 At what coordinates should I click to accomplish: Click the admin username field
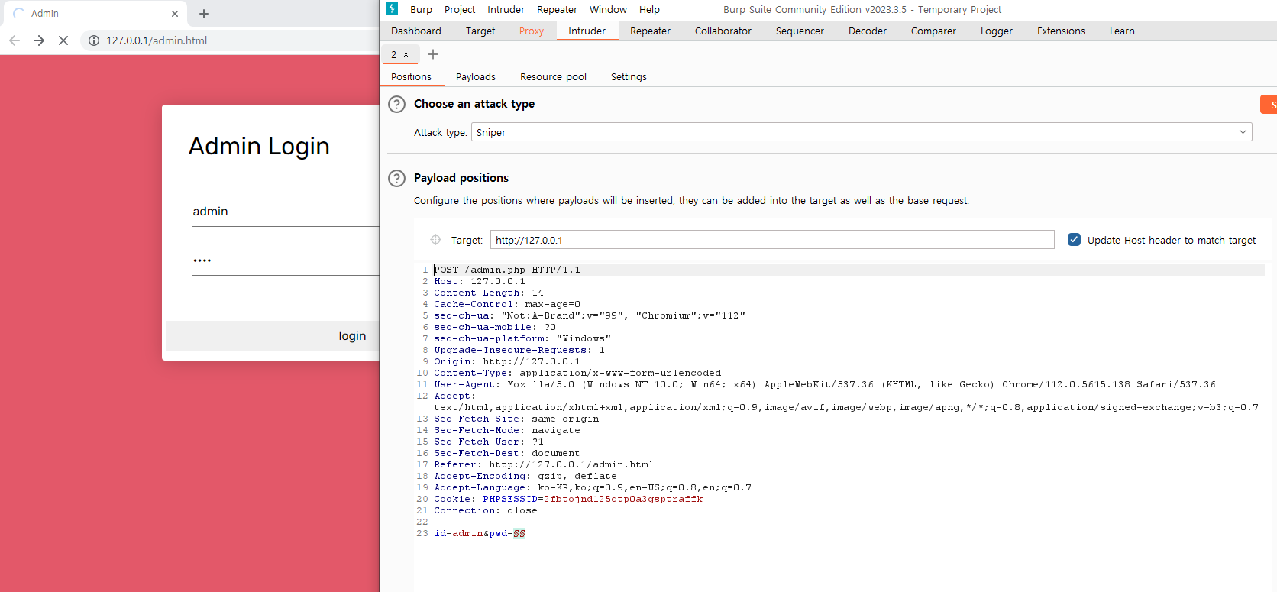tap(286, 212)
